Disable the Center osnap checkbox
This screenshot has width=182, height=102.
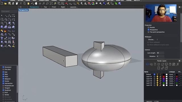pos(3,81)
